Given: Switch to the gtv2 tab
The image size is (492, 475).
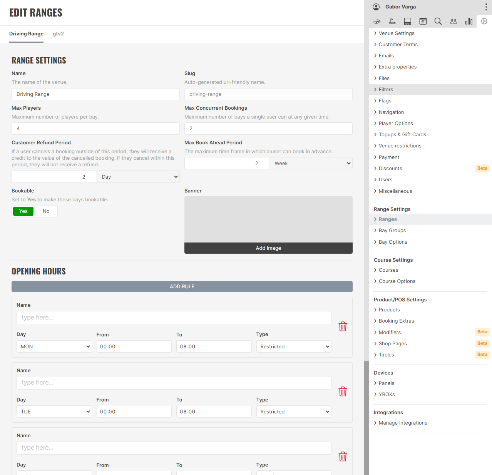Looking at the screenshot, I should (x=58, y=34).
